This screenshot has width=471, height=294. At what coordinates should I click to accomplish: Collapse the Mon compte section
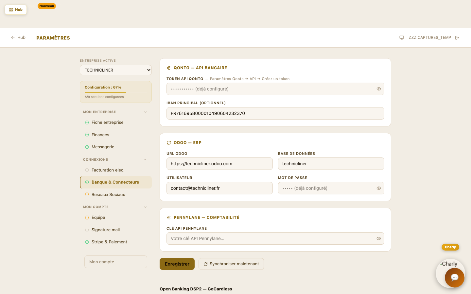coord(145,207)
